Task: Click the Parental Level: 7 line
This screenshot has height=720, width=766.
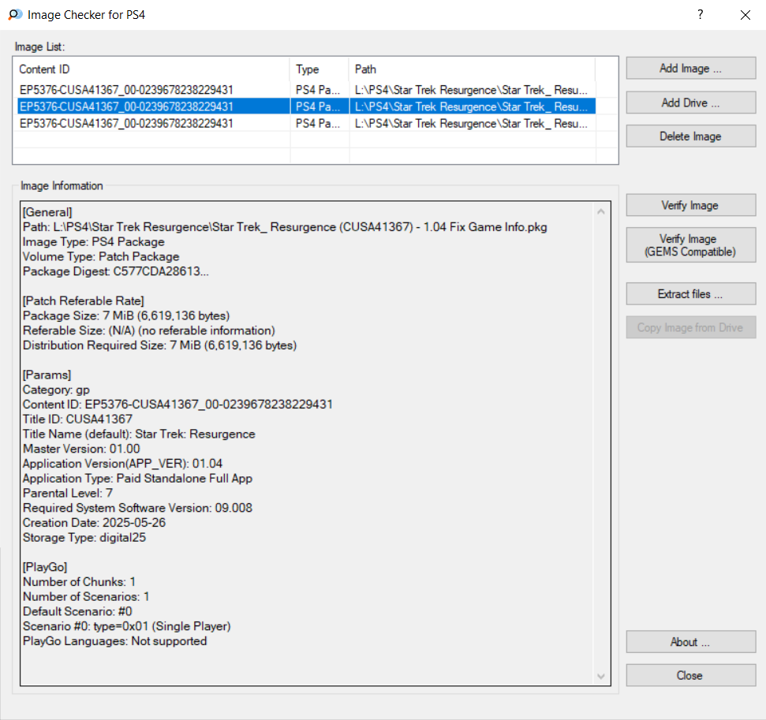Action: pyautogui.click(x=68, y=494)
